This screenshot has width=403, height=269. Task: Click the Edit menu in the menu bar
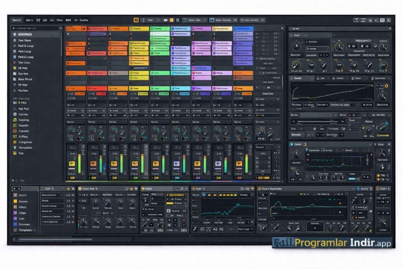(x=30, y=20)
